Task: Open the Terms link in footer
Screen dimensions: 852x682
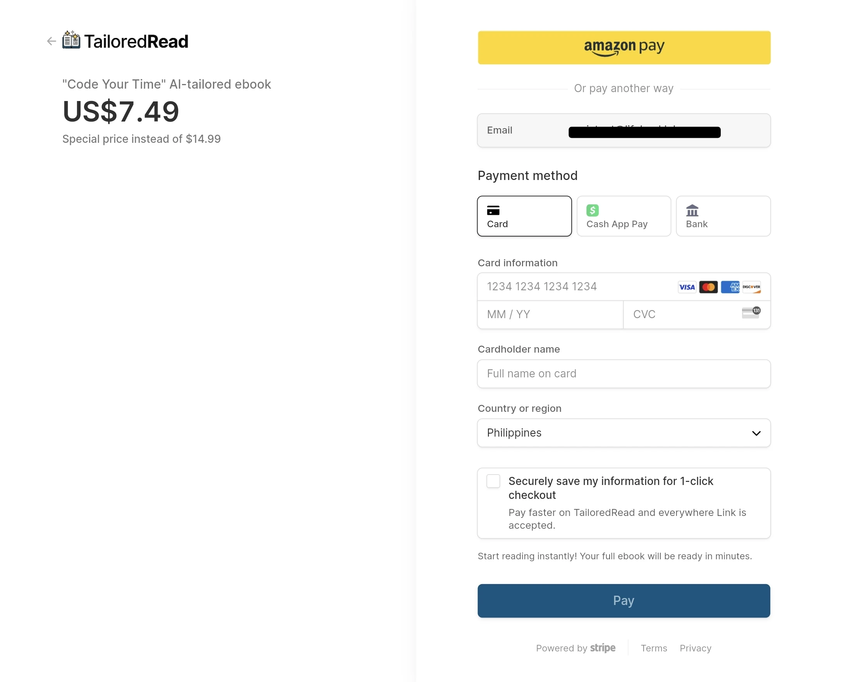Action: 654,648
